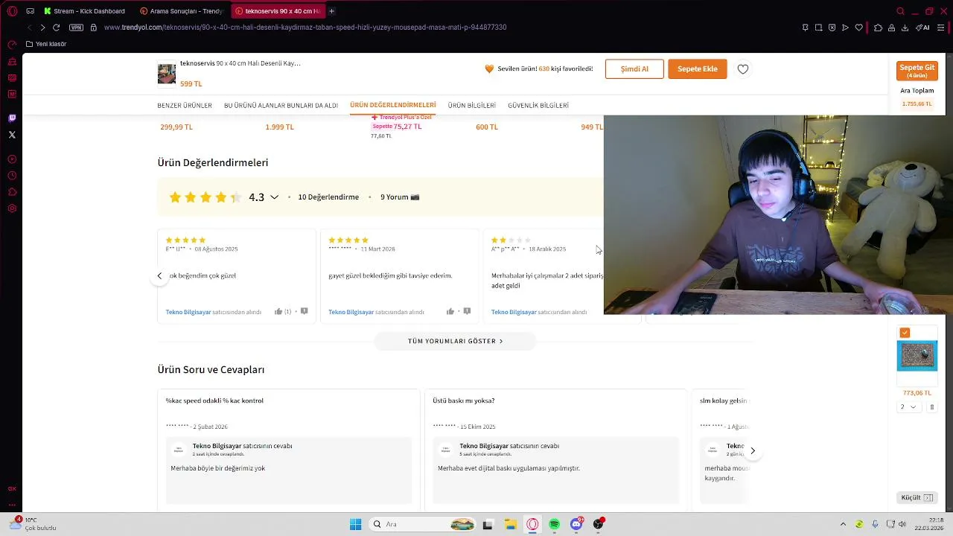Like the çok güzel review thumbs up
The image size is (953, 536).
(x=278, y=312)
